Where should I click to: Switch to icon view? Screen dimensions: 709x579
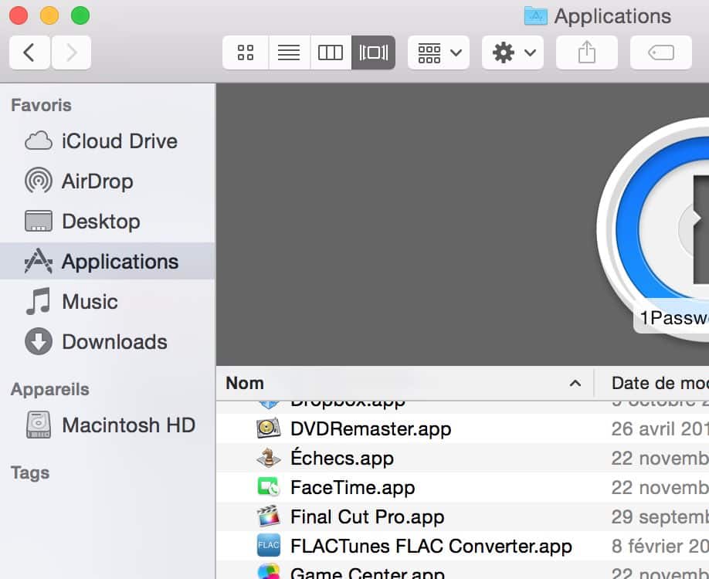tap(246, 53)
